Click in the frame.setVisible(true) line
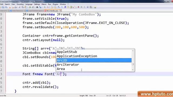 tap(45, 19)
